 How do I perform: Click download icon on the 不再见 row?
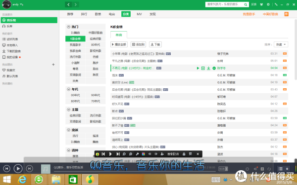(x=208, y=68)
